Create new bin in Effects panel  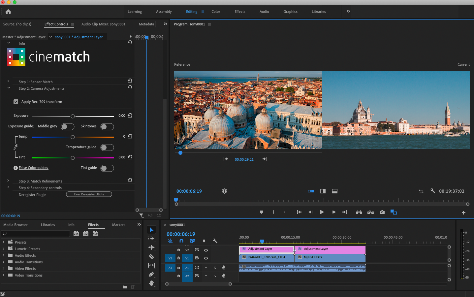click(x=125, y=287)
